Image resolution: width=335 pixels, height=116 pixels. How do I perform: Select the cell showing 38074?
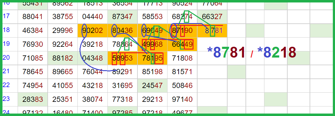click(x=93, y=99)
